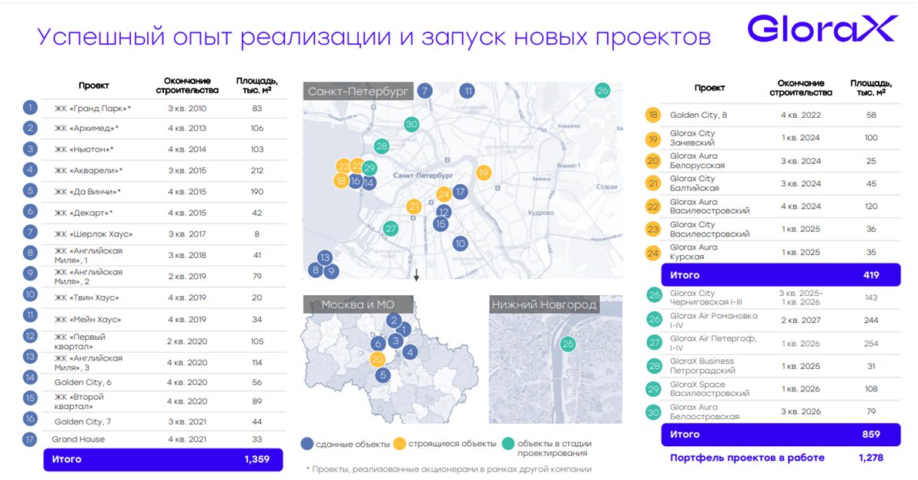918x480 pixels.
Task: Click yellow marker 21 on the map
Action: click(x=414, y=206)
